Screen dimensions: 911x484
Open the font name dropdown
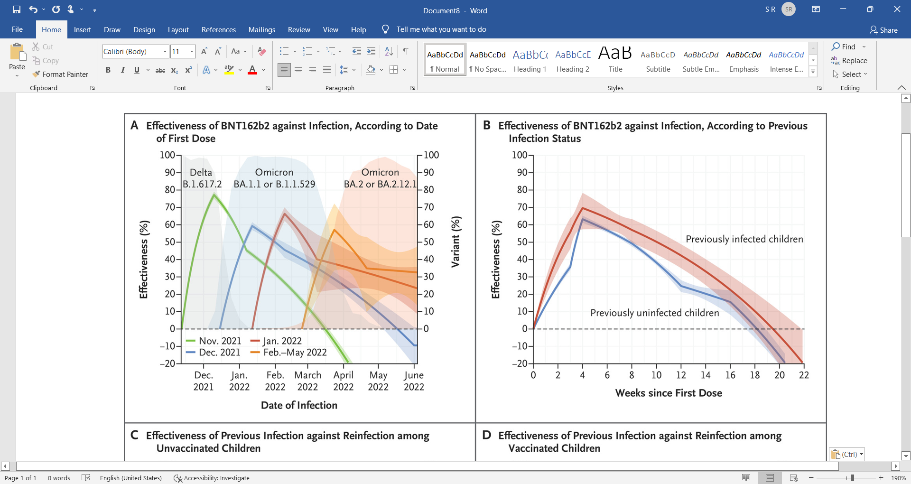click(165, 51)
